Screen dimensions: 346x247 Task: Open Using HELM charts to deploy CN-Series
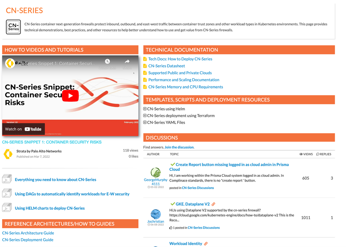pyautogui.click(x=50, y=208)
